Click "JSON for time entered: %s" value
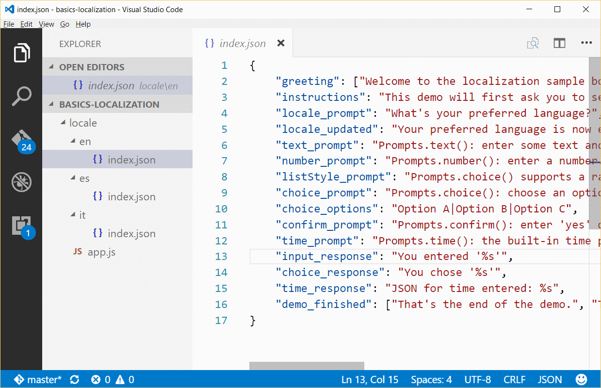Screen dimensions: 601x388 click(x=473, y=289)
